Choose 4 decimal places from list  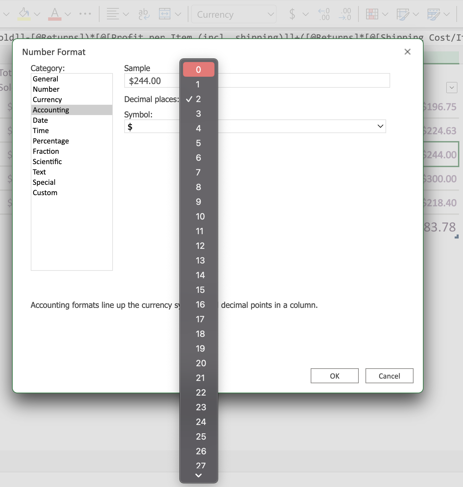coord(198,128)
